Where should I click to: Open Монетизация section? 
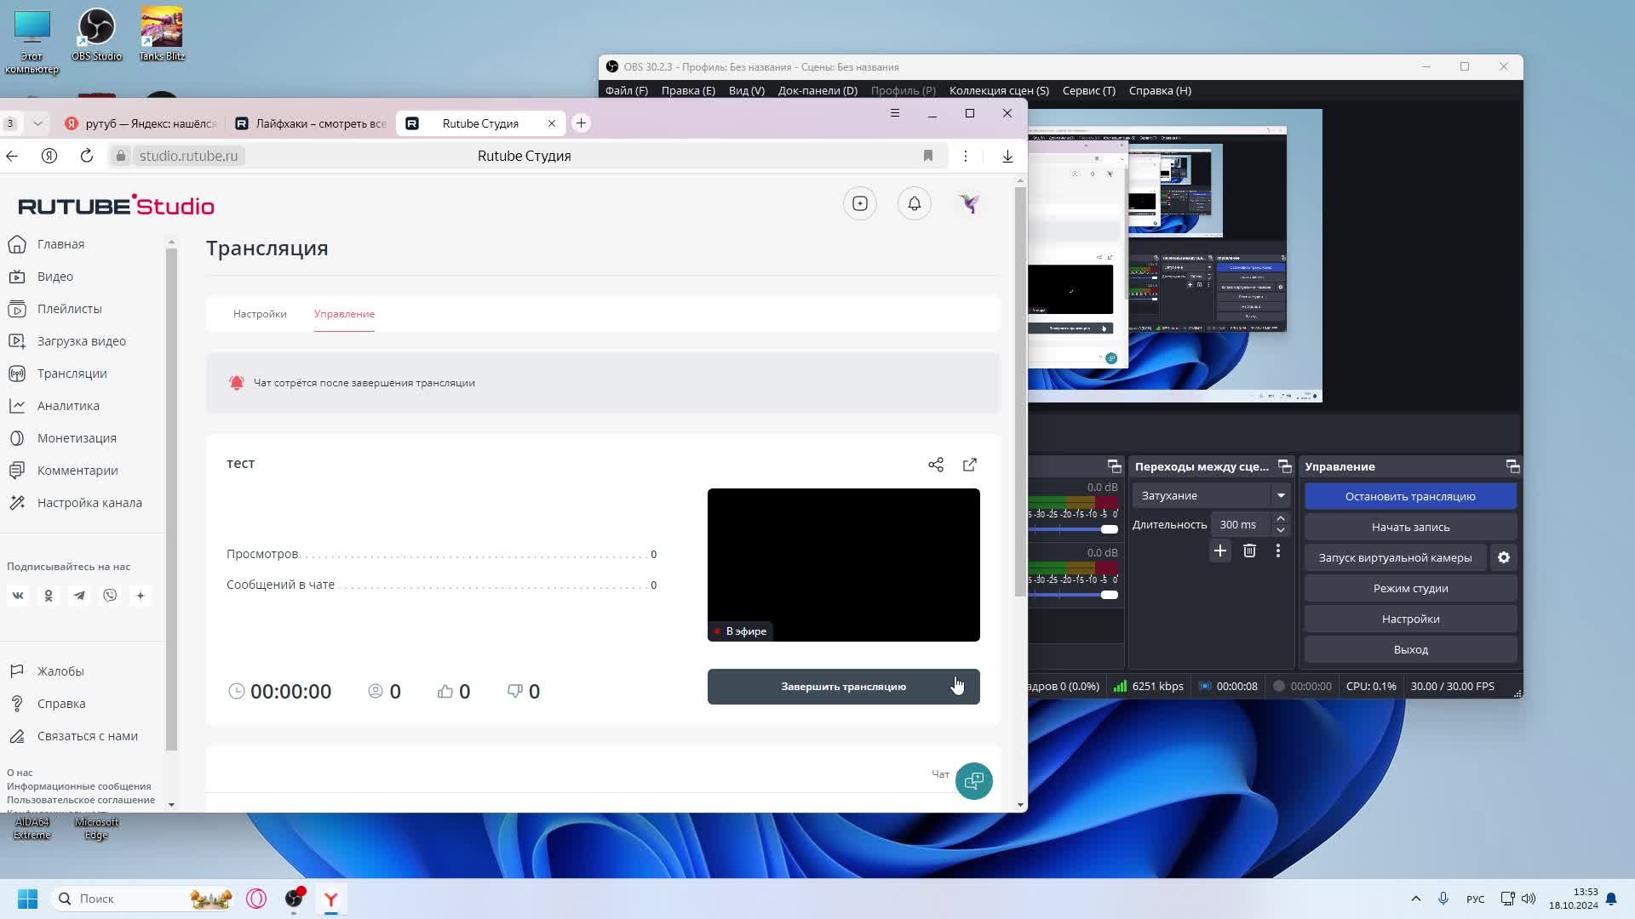62,438
